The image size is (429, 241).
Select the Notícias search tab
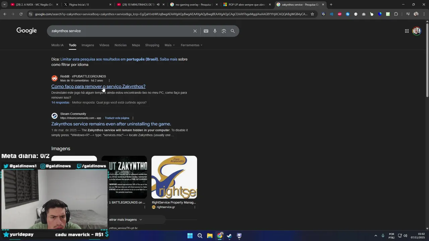(121, 45)
